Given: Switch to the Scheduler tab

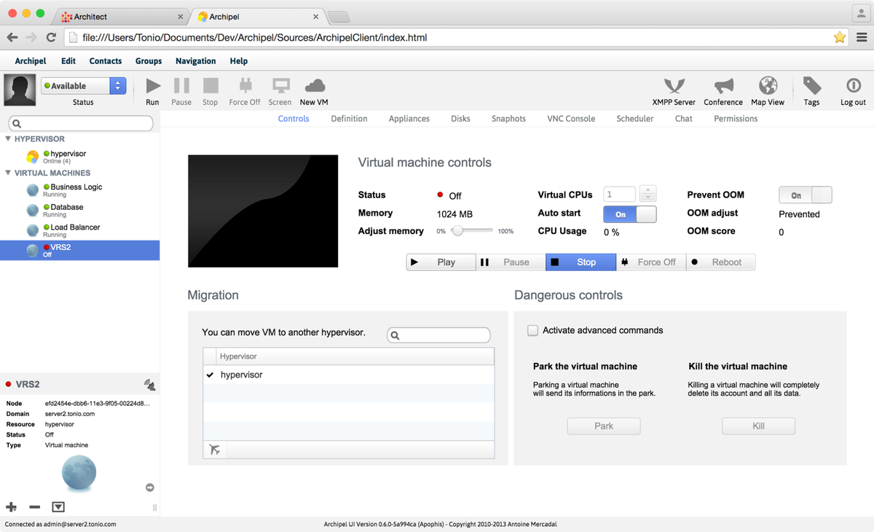Looking at the screenshot, I should 635,119.
